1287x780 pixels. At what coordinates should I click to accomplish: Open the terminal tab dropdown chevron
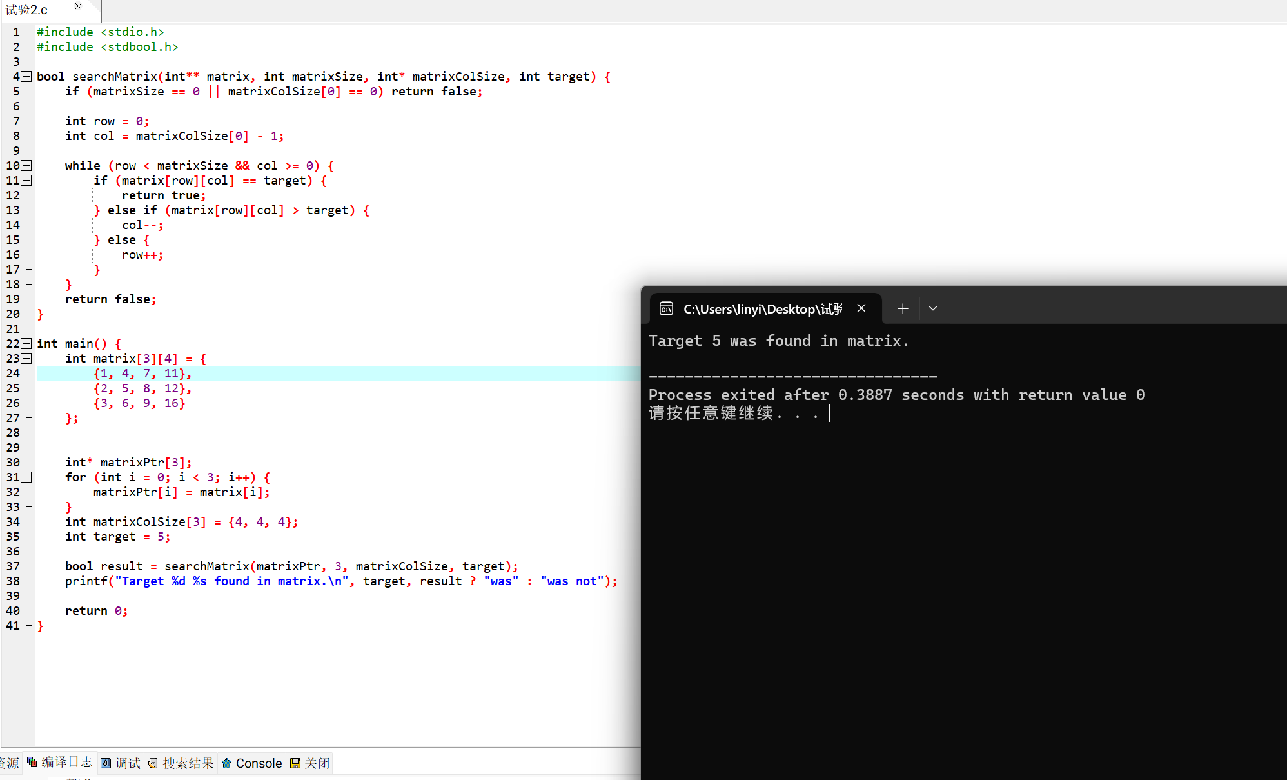click(x=932, y=309)
